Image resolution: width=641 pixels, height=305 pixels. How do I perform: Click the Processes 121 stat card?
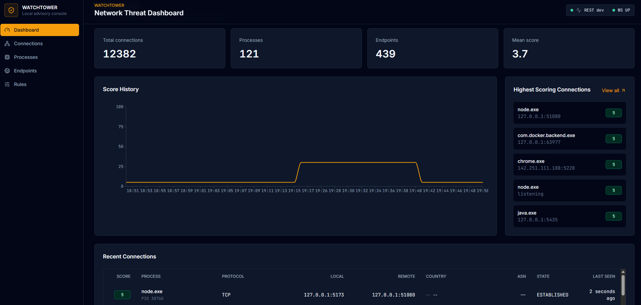(296, 48)
